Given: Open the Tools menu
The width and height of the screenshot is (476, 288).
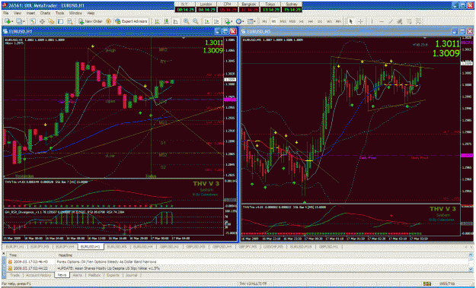Looking at the screenshot, I should [x=60, y=14].
